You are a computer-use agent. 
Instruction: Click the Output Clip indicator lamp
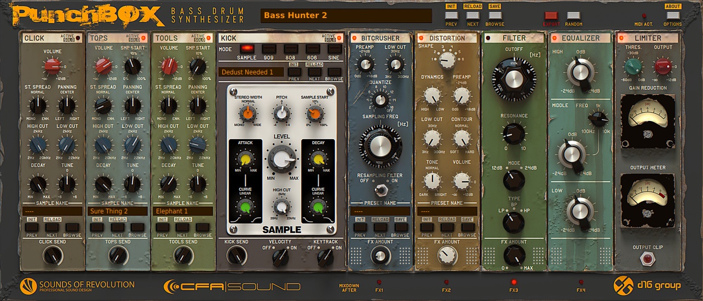(x=648, y=259)
